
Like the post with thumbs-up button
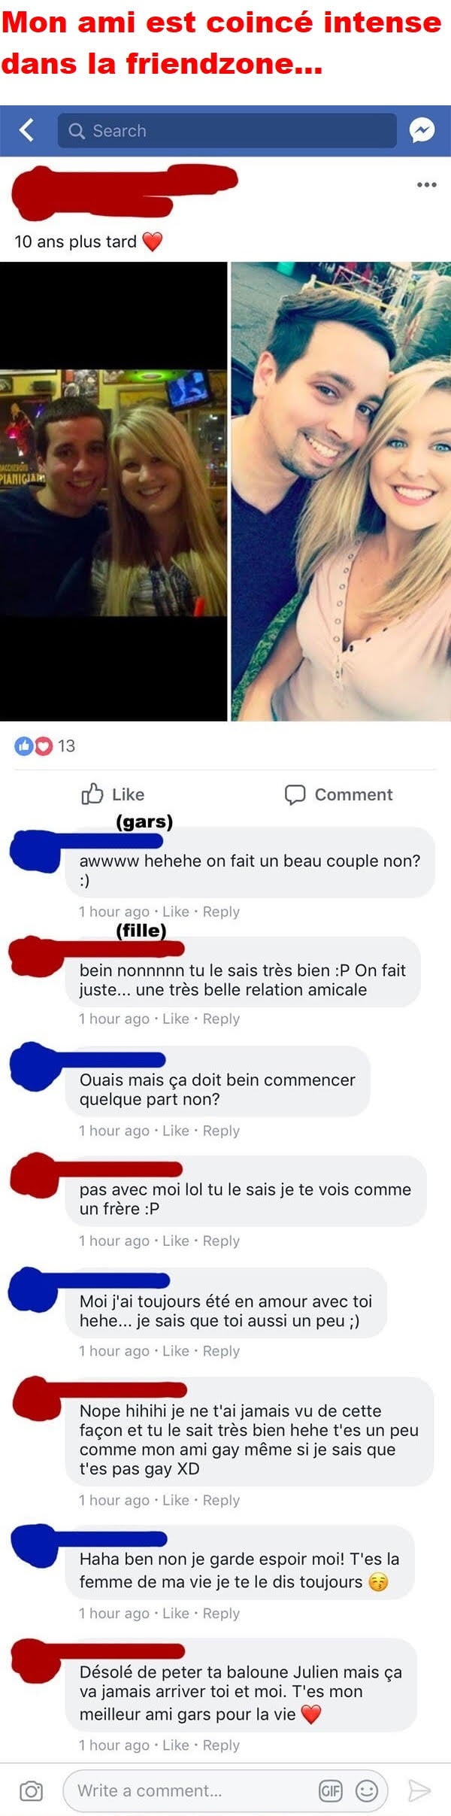pyautogui.click(x=113, y=794)
